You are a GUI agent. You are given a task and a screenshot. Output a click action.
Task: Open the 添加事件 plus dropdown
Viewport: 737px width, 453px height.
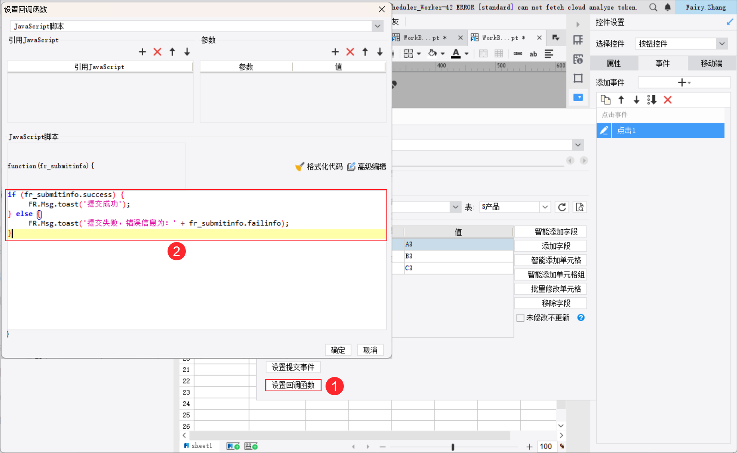click(x=684, y=82)
